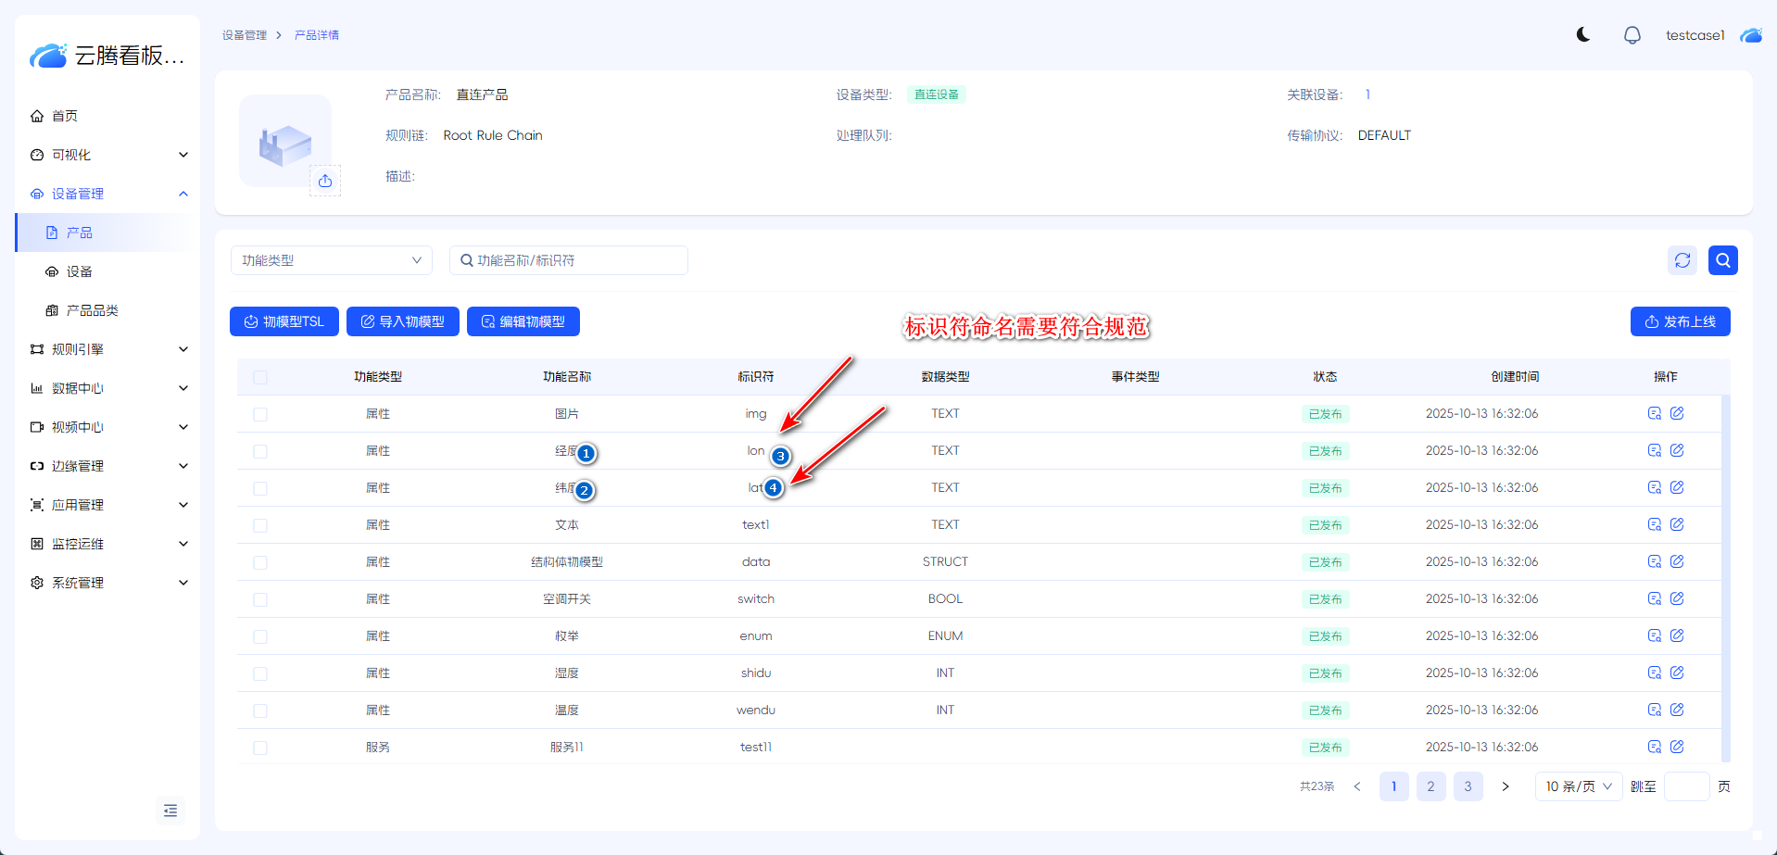Check the box for the data row
Viewport: 1777px width, 855px height.
click(x=260, y=562)
